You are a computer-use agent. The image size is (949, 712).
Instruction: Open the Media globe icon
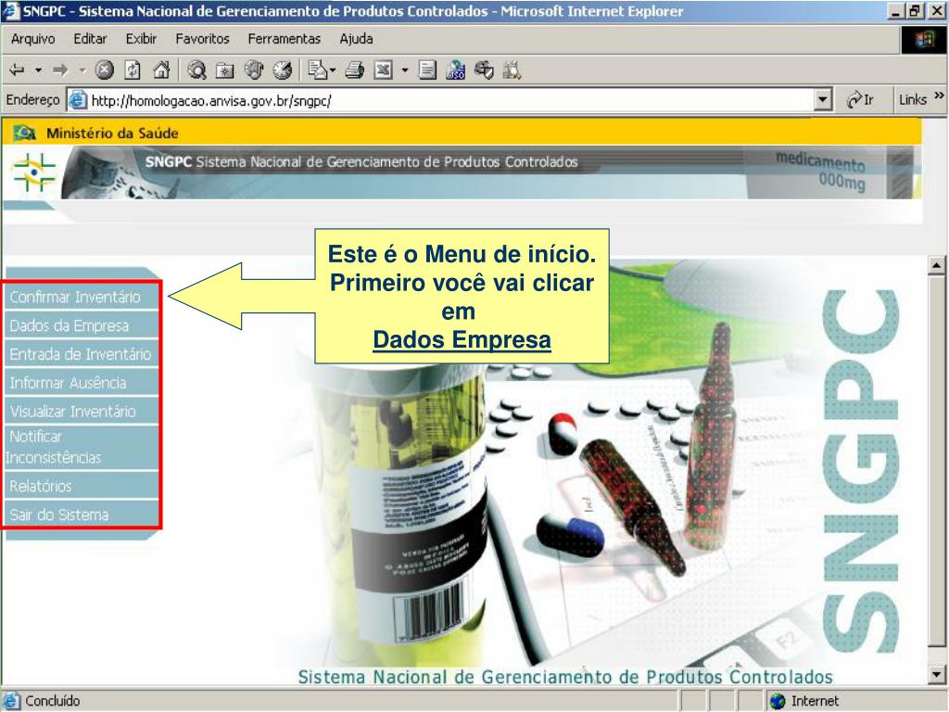tap(254, 70)
